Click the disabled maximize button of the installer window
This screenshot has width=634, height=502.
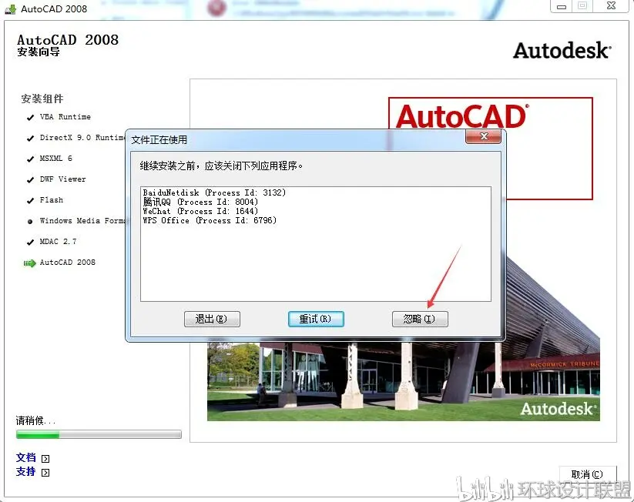click(x=582, y=6)
